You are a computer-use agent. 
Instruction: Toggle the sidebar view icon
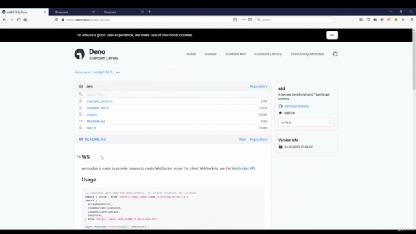369,20
